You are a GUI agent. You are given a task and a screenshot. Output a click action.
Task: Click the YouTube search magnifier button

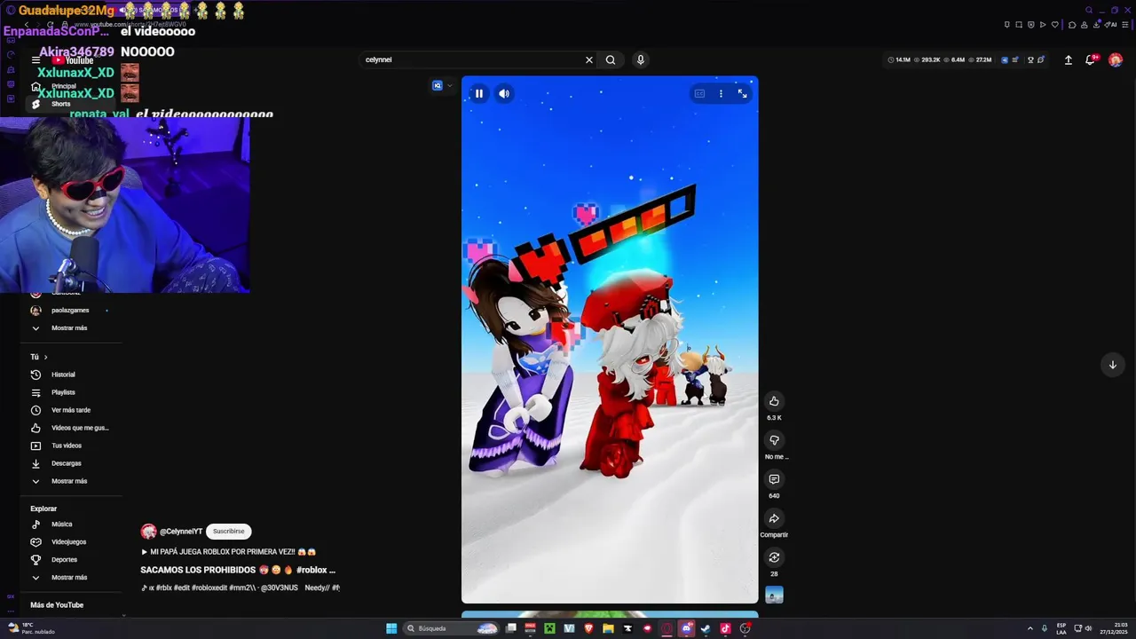[x=611, y=59]
